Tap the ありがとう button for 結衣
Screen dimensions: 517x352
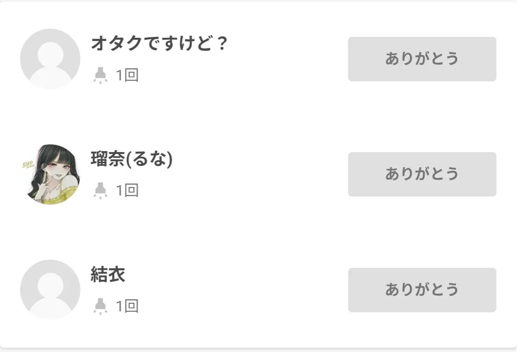[x=422, y=290]
